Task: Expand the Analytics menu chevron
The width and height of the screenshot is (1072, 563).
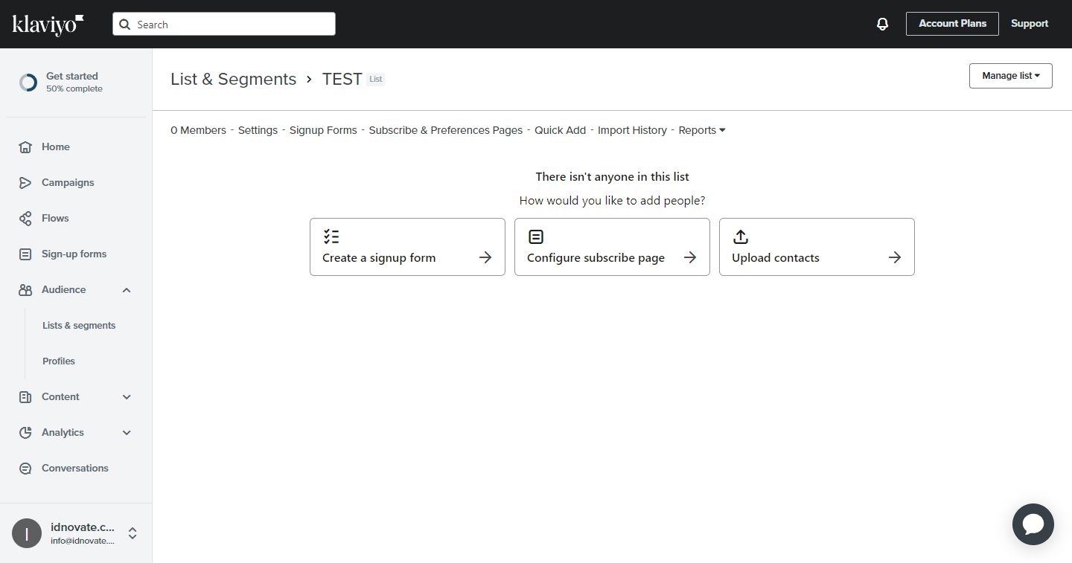Action: point(127,433)
